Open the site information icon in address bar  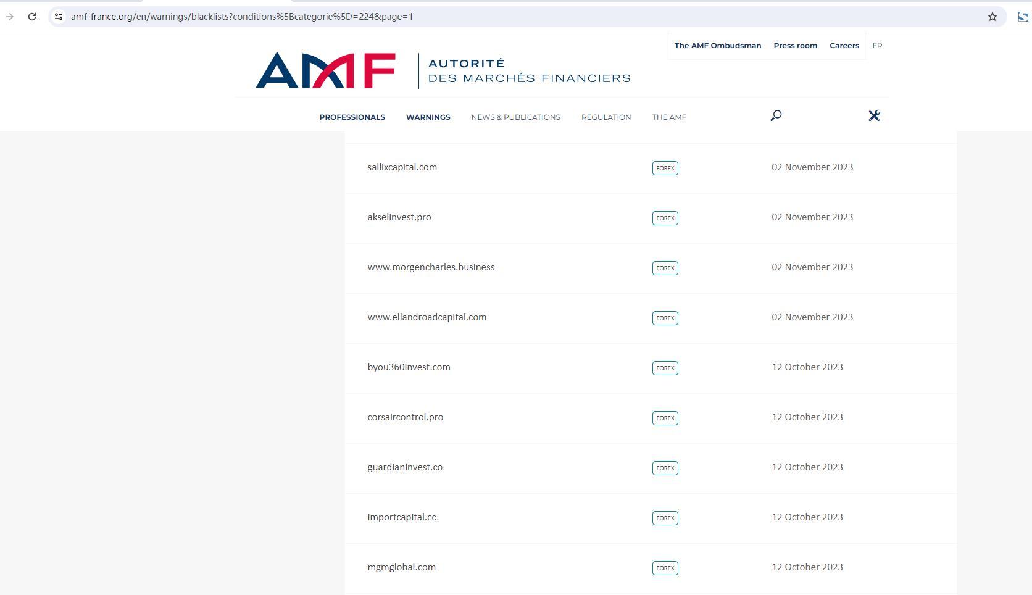(x=59, y=17)
